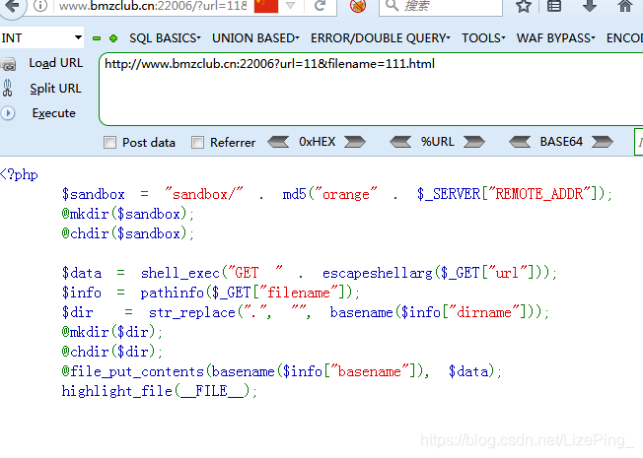Screen dimensions: 643x458
Task: Click the "@mkdir($sandbox);" code line
Action: (127, 214)
